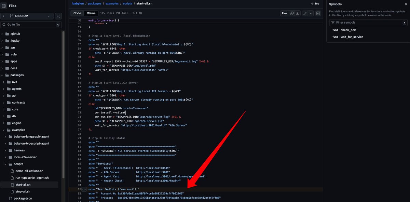This screenshot has height=202, width=410.
Task: Click line number 56
Action: click(79, 40)
